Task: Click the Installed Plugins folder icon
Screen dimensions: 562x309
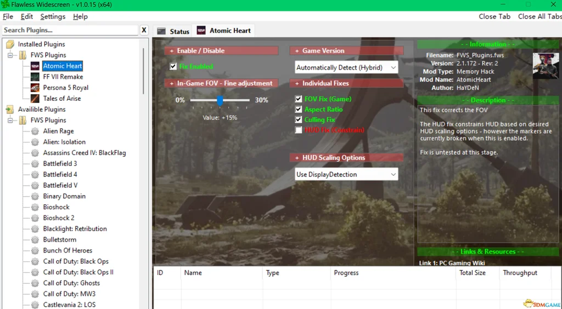Action: point(10,44)
